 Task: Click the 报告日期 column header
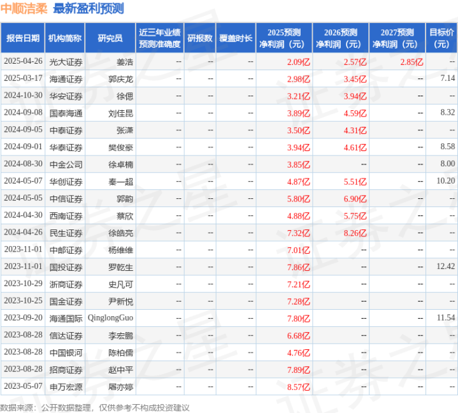coord(23,38)
